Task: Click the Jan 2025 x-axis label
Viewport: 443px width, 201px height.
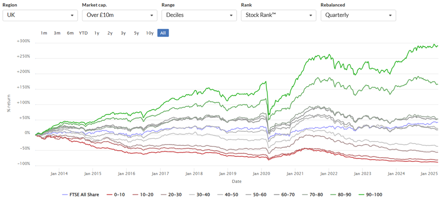Action: [429, 174]
